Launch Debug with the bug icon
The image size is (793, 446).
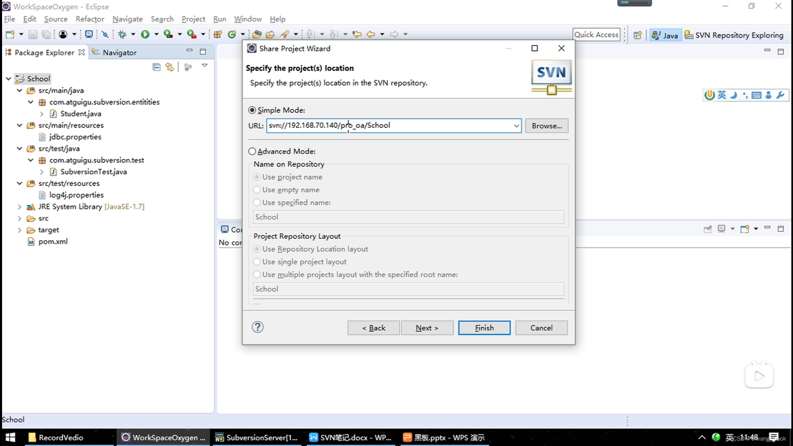point(122,35)
